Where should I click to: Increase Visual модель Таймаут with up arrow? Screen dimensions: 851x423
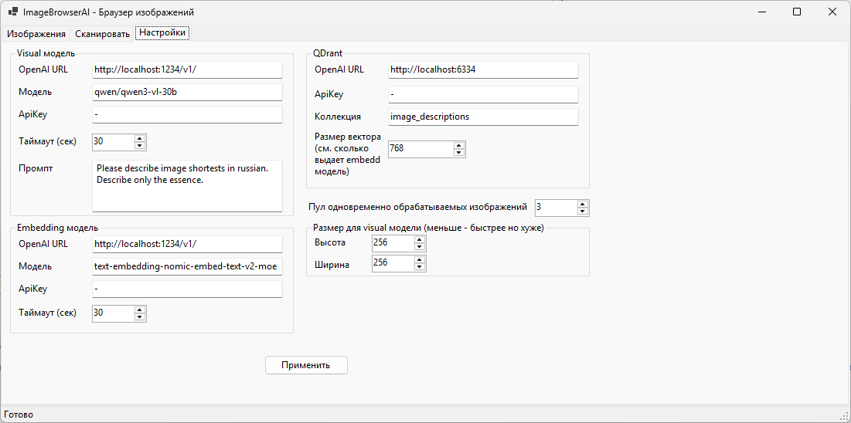tap(139, 138)
